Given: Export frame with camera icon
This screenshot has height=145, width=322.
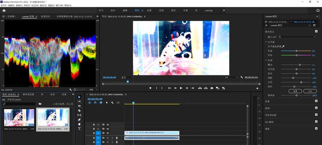Looking at the screenshot, I should coord(212,88).
